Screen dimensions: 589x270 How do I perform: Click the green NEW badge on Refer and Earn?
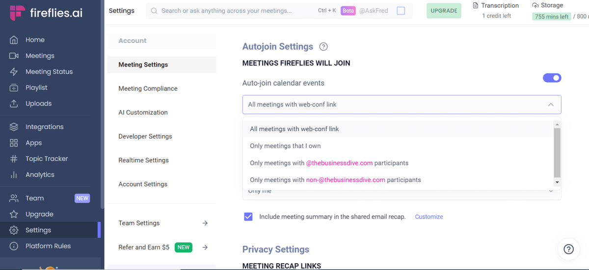184,247
